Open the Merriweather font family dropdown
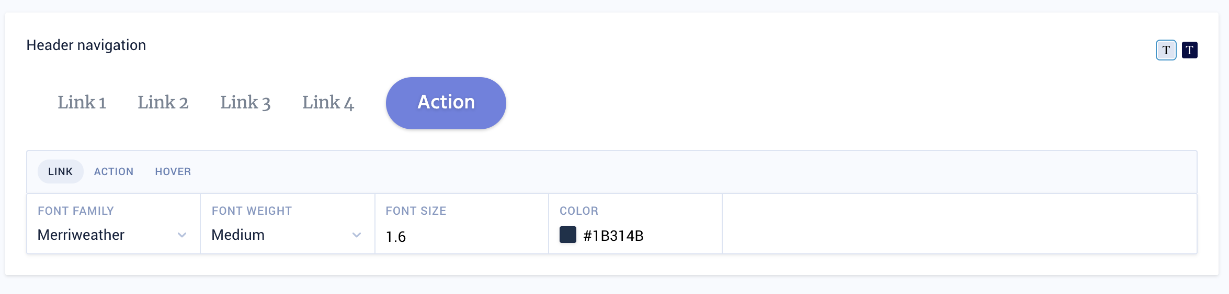The image size is (1229, 294). 99,235
